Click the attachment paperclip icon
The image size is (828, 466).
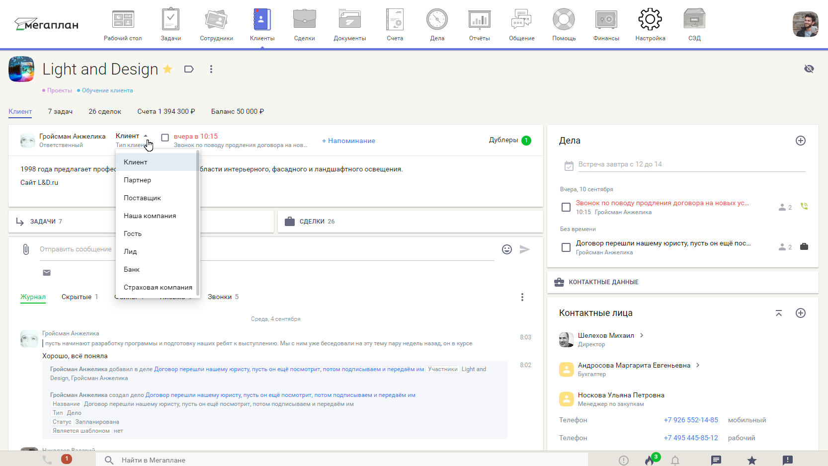tap(26, 249)
